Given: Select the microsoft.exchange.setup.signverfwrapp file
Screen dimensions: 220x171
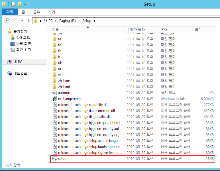Looking at the screenshot, I should tap(90, 153).
